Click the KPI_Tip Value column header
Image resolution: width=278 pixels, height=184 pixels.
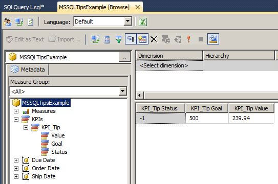click(x=251, y=108)
